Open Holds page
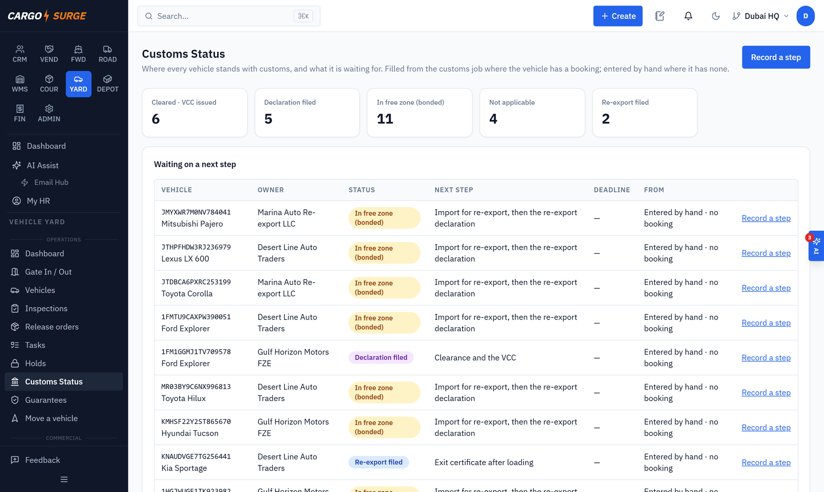 point(64,363)
